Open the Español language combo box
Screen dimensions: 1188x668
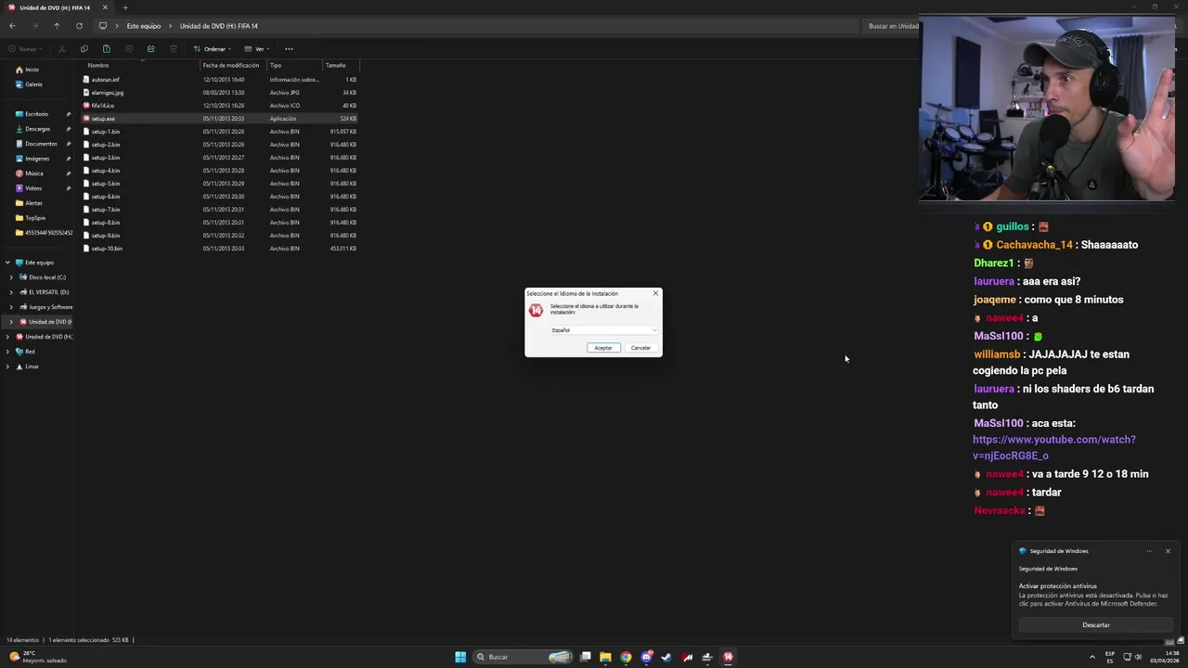tap(604, 330)
